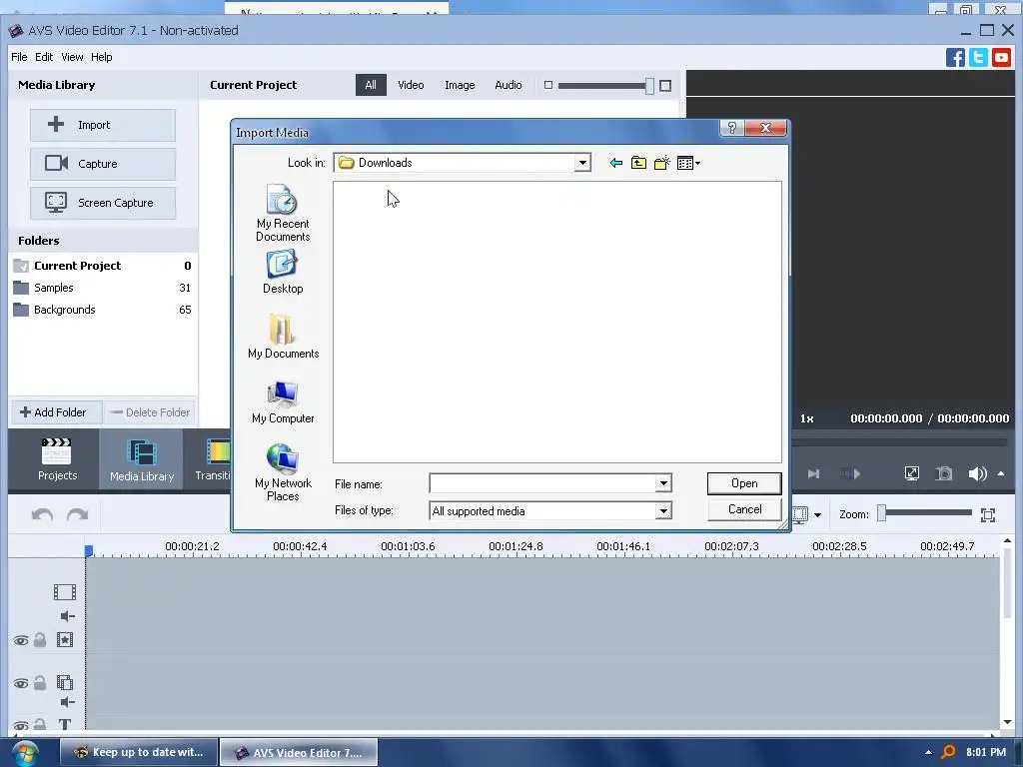Filter the library by Image tab
Screen dimensions: 1023x767
tap(460, 85)
